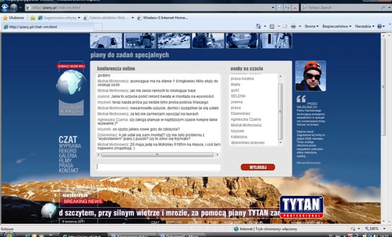This screenshot has width=392, height=237.
Task: Select user Michał Michnowicz in chat list
Action: 246,125
